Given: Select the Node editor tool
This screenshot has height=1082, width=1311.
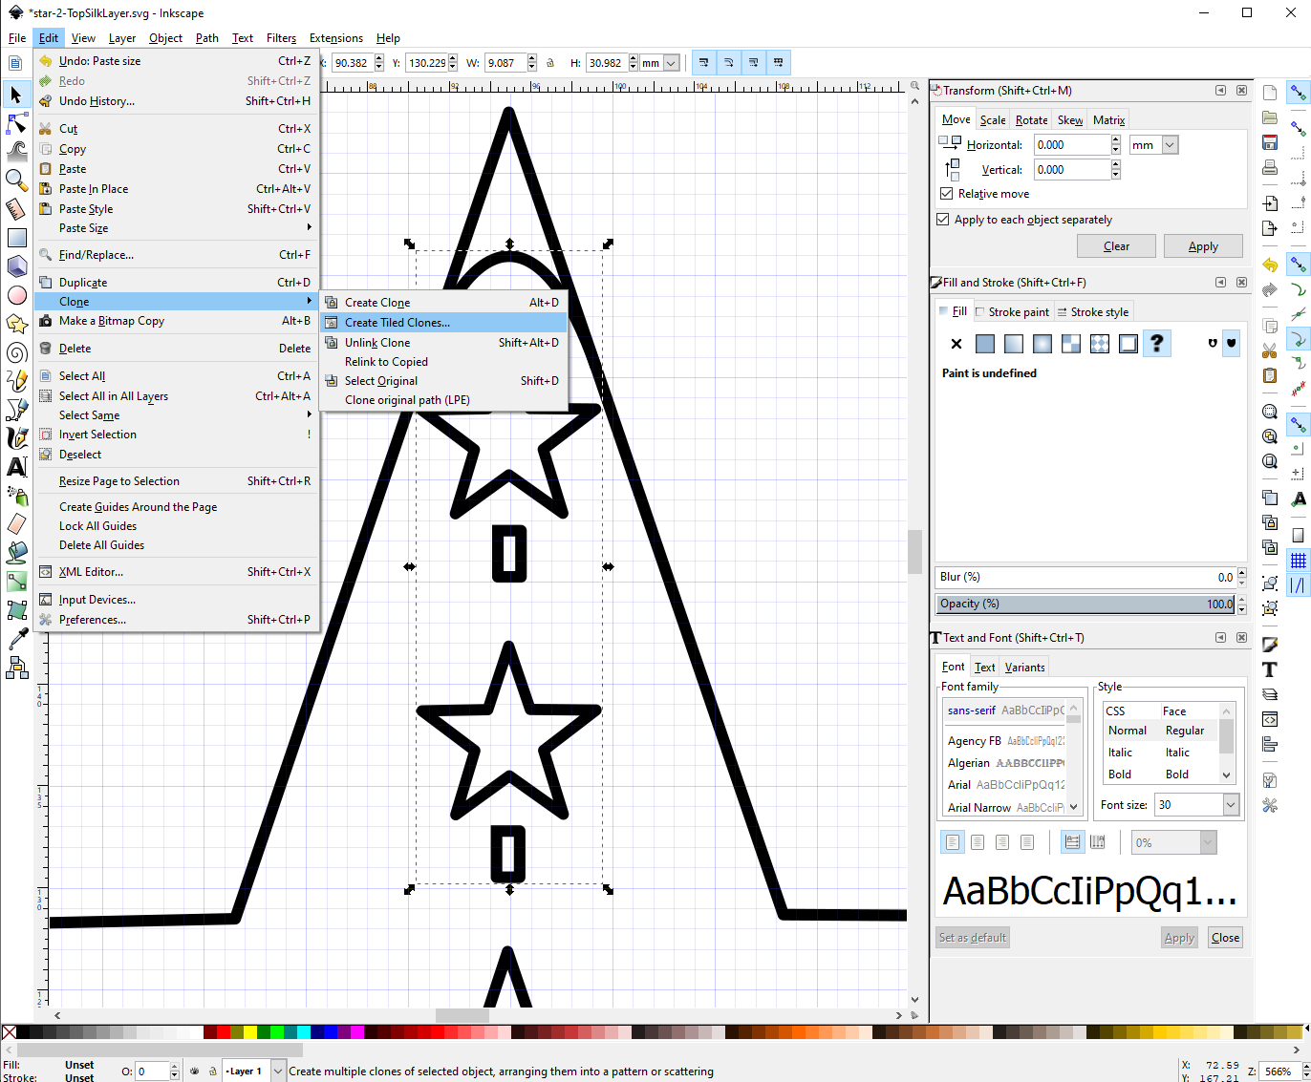Looking at the screenshot, I should click(16, 124).
